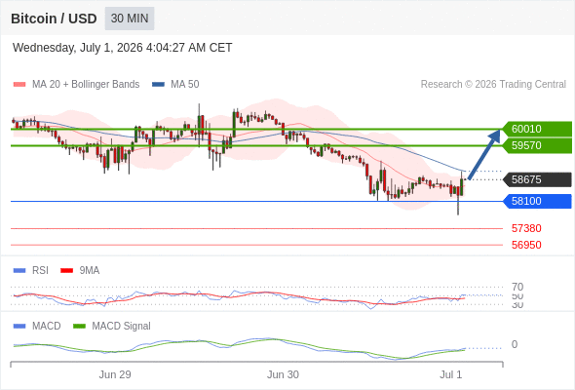Click the 9MA red legend swatch
The width and height of the screenshot is (575, 390).
66,271
